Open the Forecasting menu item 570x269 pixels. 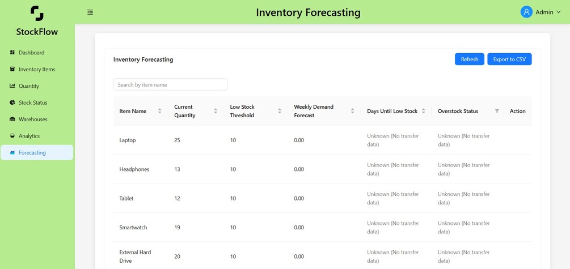pos(37,152)
